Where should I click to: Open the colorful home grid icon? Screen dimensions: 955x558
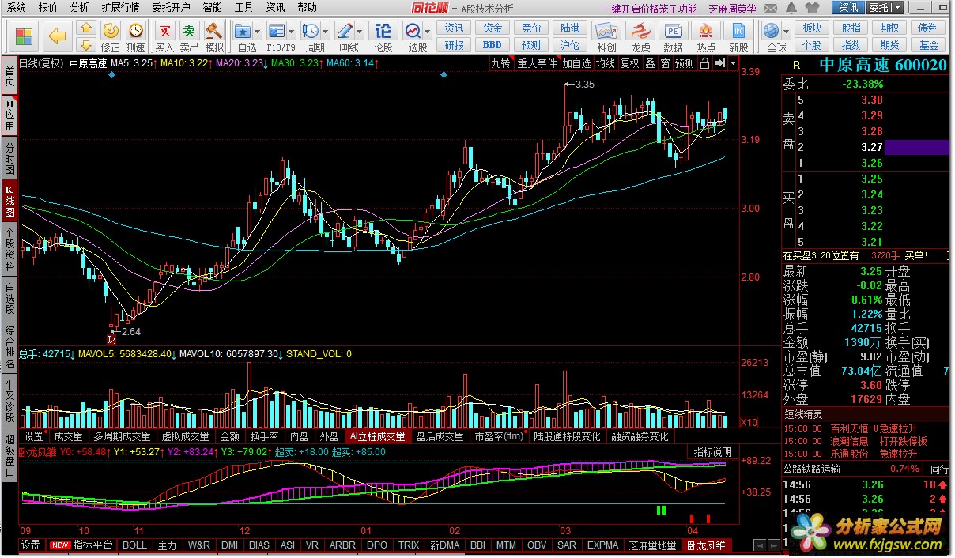click(x=25, y=36)
